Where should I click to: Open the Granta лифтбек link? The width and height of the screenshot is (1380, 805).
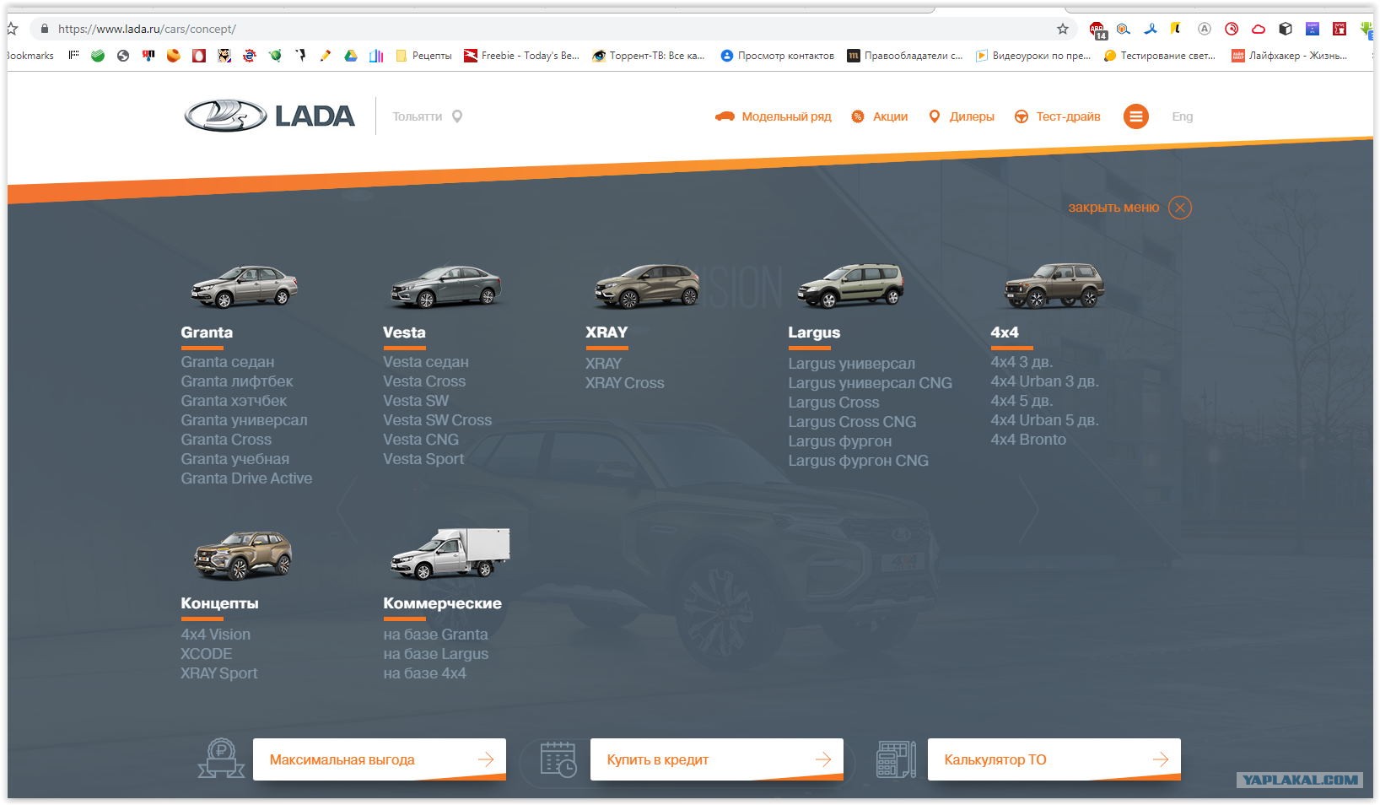click(237, 381)
